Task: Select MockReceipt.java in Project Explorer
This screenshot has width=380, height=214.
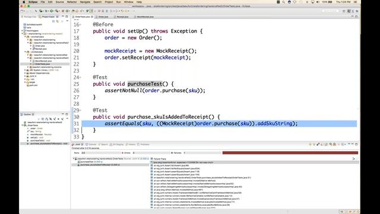Action: (43, 61)
